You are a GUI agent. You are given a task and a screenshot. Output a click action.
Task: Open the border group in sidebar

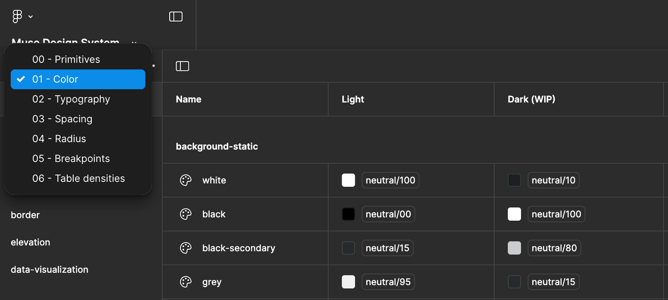pyautogui.click(x=25, y=215)
